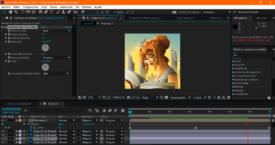Image resolution: width=275 pixels, height=145 pixels.
Task: Toggle the Bend keyframe stopwatch
Action: (x=31, y=128)
